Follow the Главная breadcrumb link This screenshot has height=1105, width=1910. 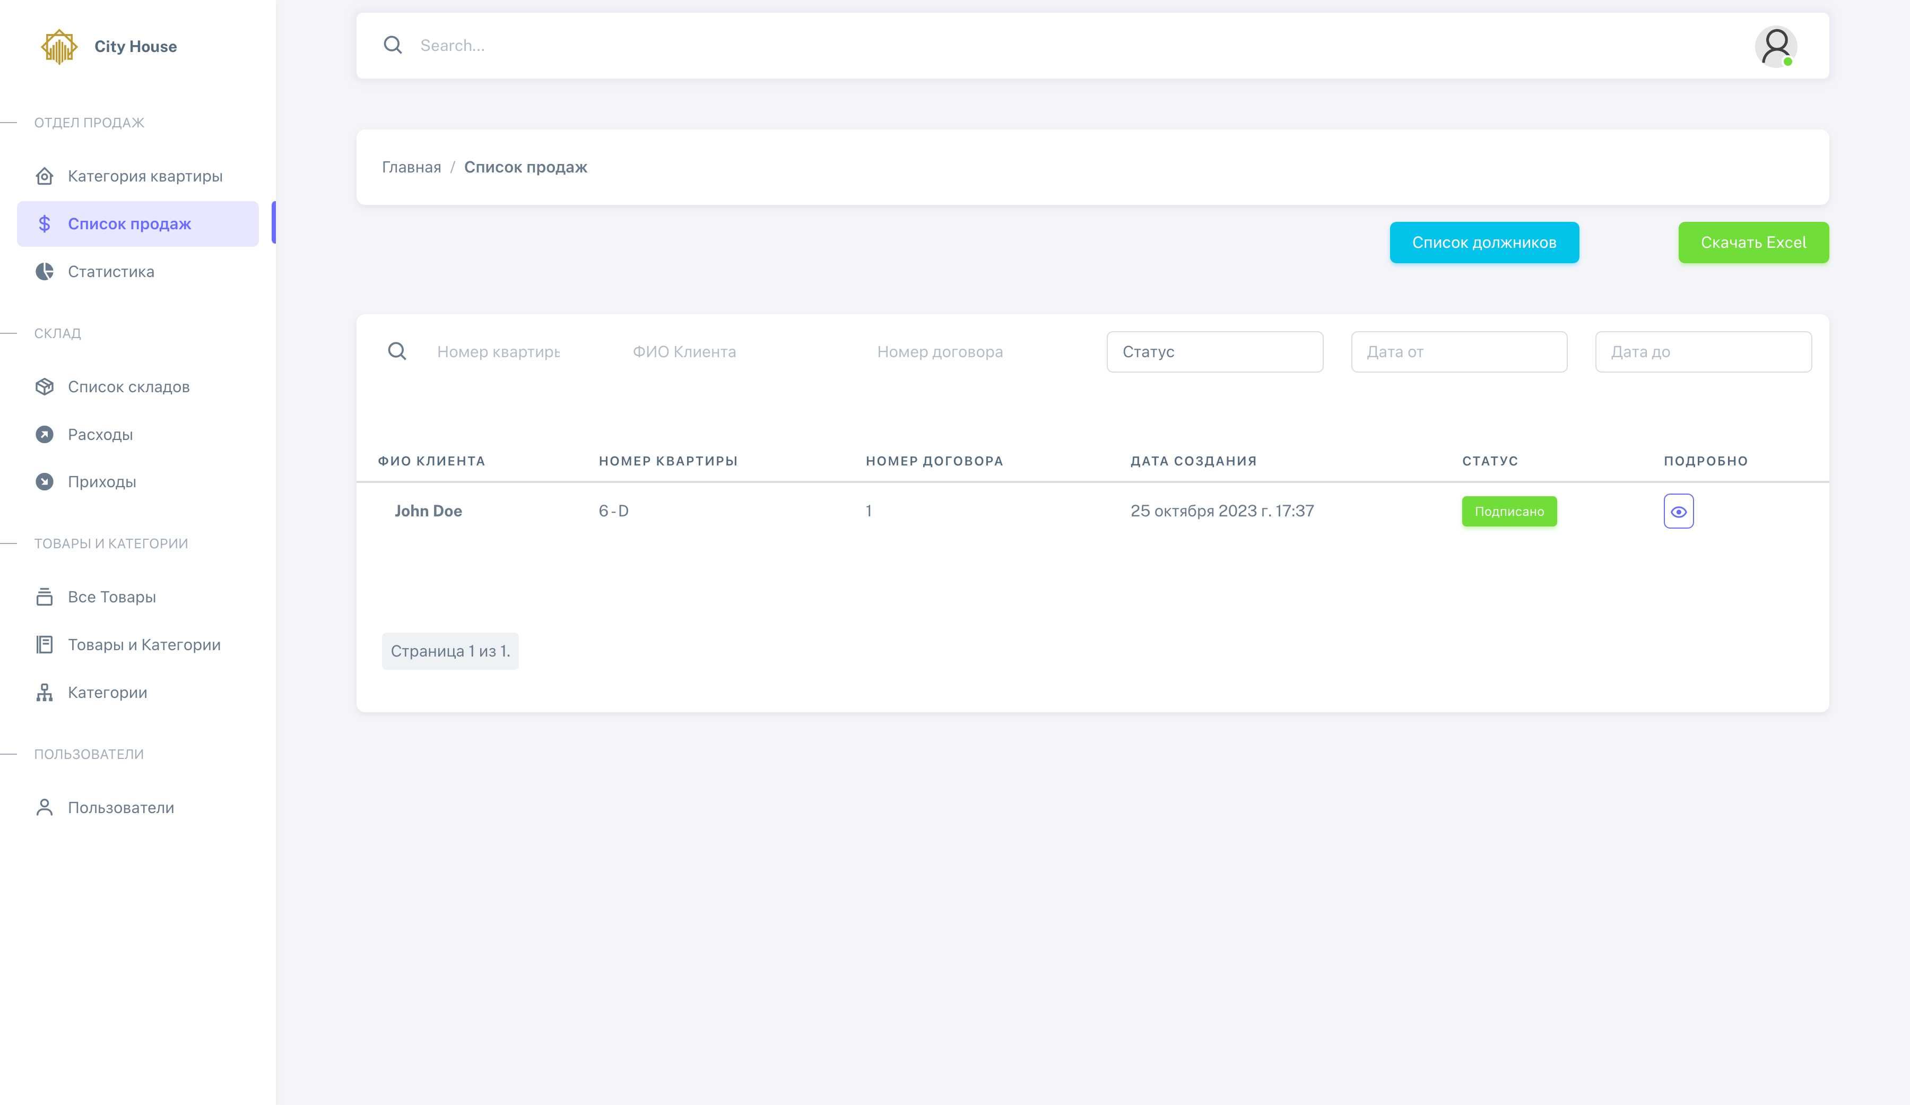tap(412, 167)
